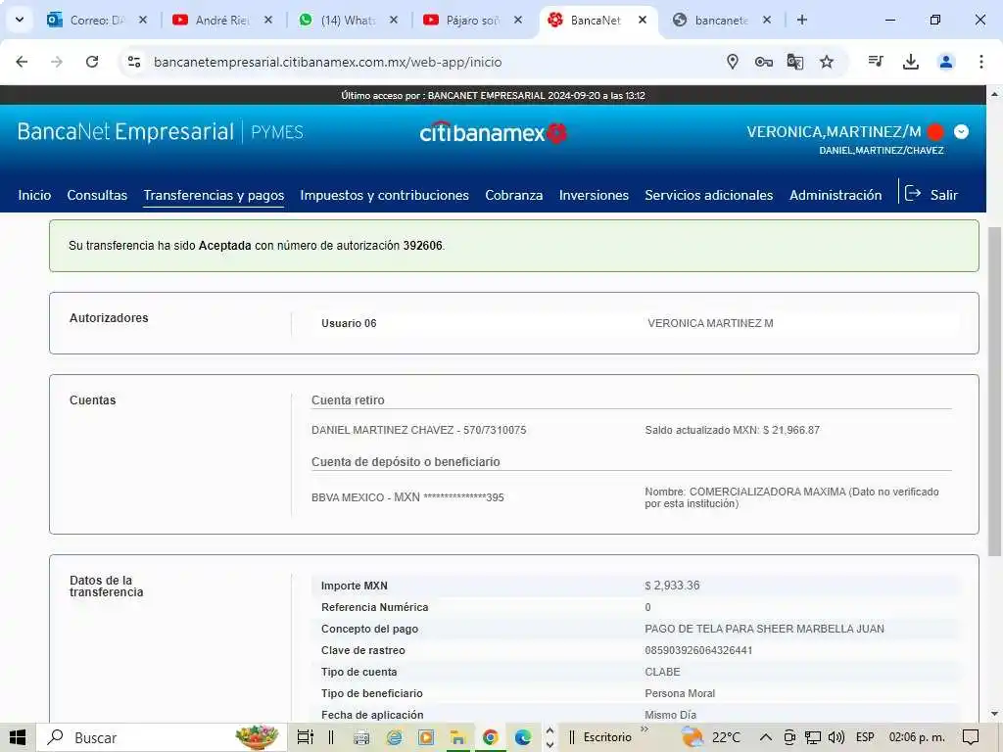This screenshot has height=752, width=1003.
Task: Show hidden system tray icons
Action: click(x=765, y=737)
